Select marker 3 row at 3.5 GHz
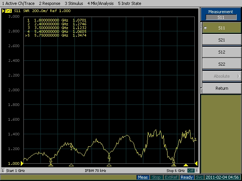This screenshot has width=242, height=181. [x=57, y=28]
